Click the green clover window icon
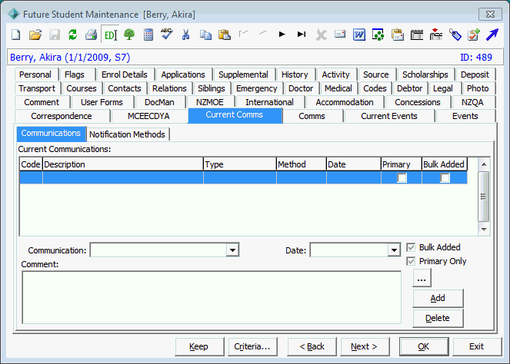 [378, 35]
